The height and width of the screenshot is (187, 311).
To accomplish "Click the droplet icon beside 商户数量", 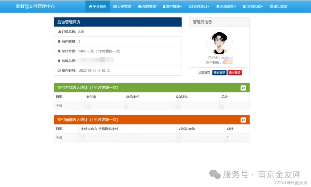I will tap(59, 41).
